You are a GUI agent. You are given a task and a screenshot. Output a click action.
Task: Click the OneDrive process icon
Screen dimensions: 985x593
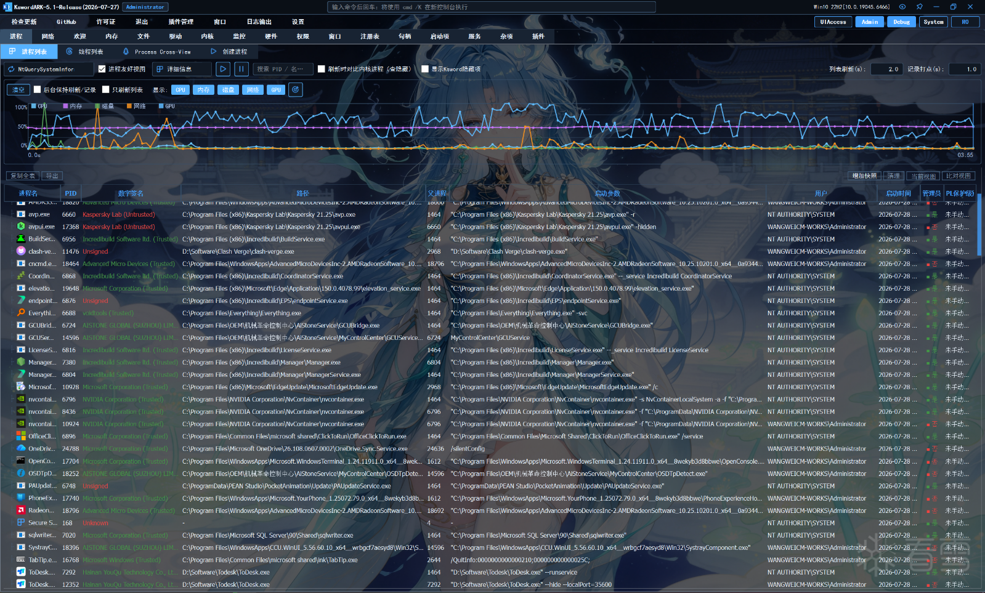[21, 448]
